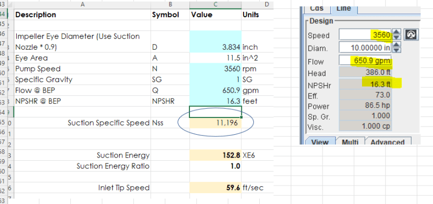Increase Speed with the up stepper arrow
Viewport: 433px width, 204px height.
coord(397,32)
